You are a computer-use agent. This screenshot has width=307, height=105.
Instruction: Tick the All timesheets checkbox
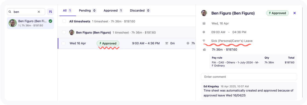64,21
